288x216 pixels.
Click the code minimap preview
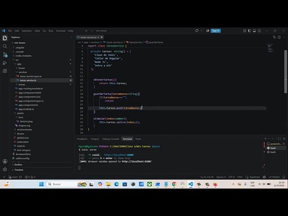(x=270, y=48)
